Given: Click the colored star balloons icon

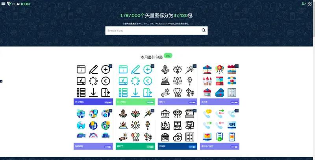Looking at the screenshot, I should coord(220,69).
